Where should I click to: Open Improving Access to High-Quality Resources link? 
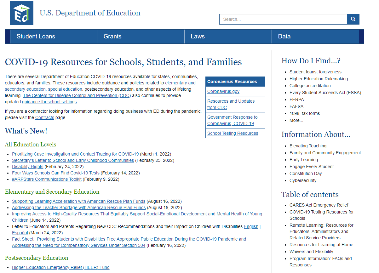[x=137, y=217]
